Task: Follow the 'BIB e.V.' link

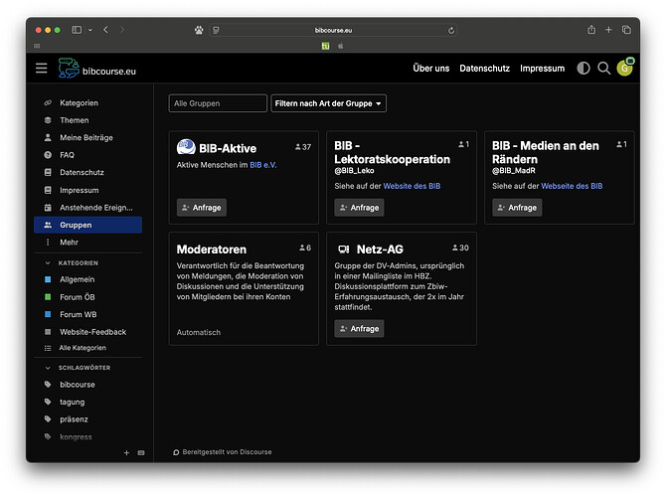Action: point(262,165)
